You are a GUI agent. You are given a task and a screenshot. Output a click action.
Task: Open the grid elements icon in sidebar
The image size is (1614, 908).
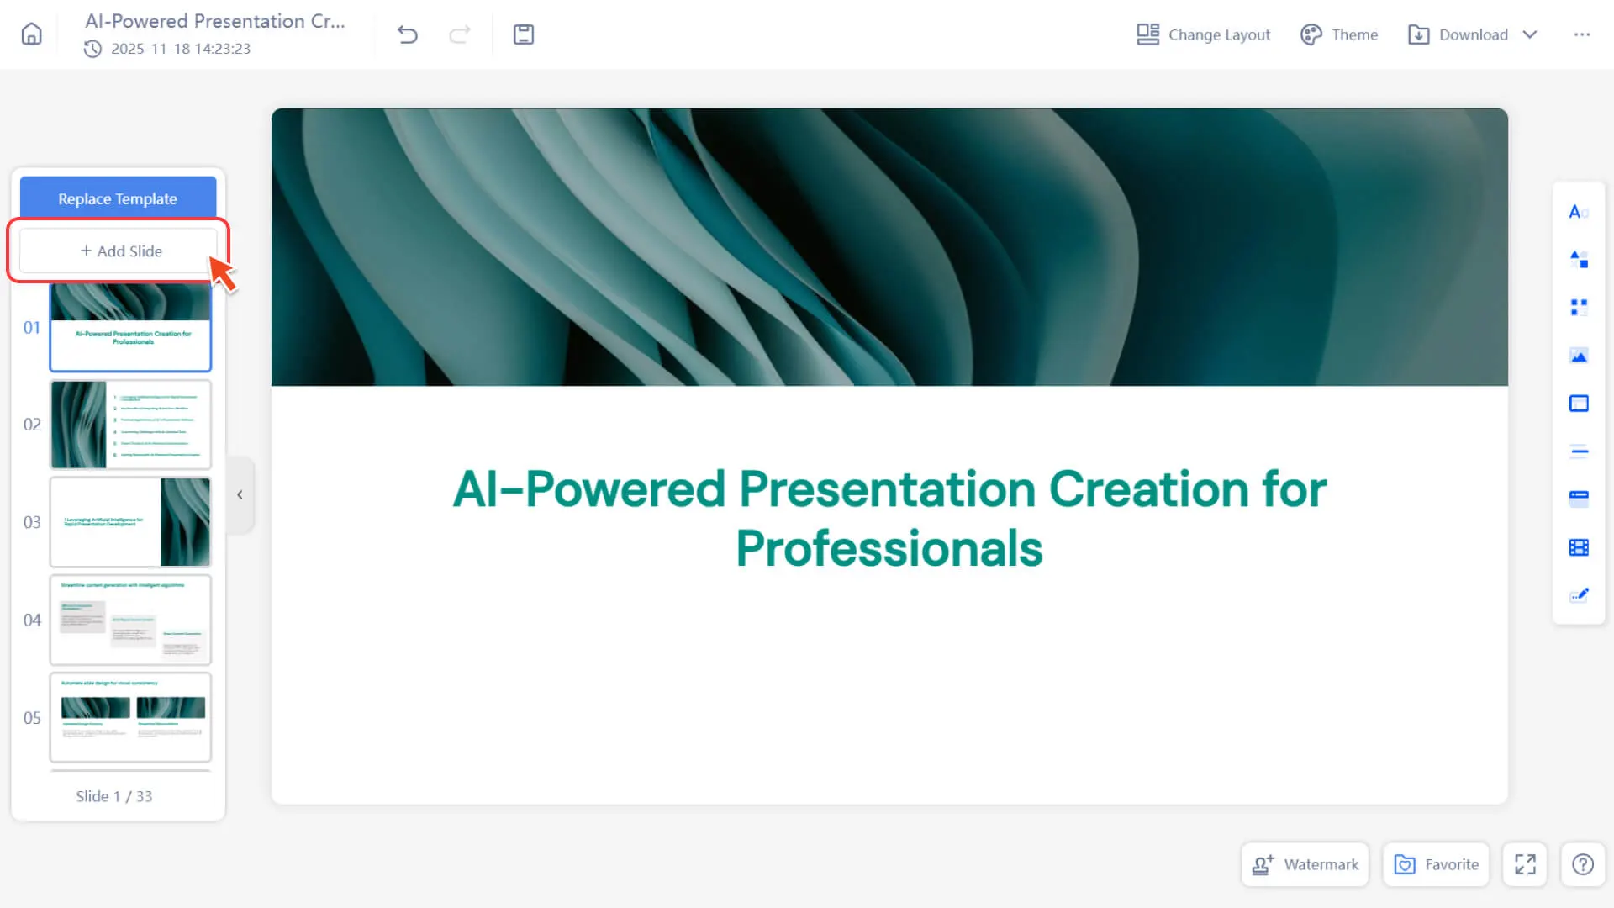coord(1579,308)
